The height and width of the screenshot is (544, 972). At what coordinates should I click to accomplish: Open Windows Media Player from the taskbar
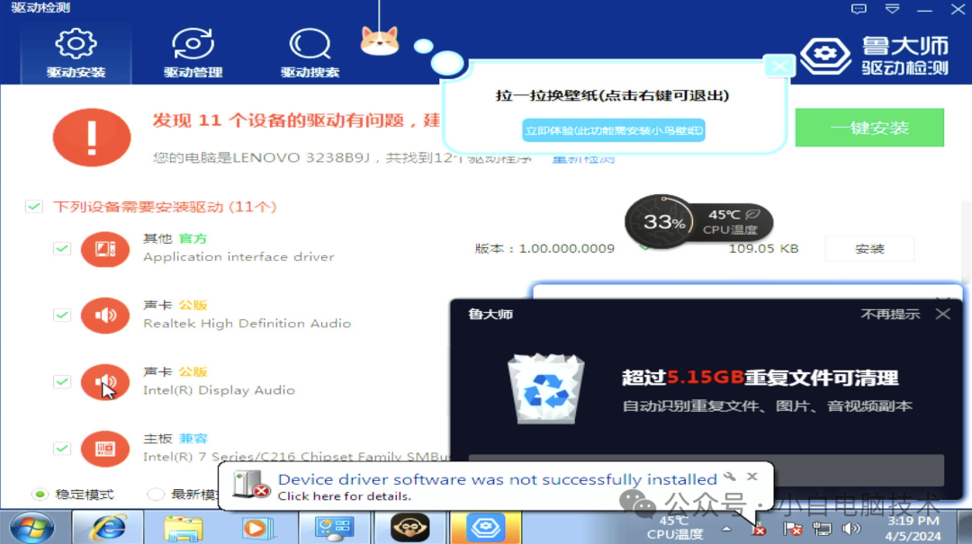pyautogui.click(x=258, y=528)
